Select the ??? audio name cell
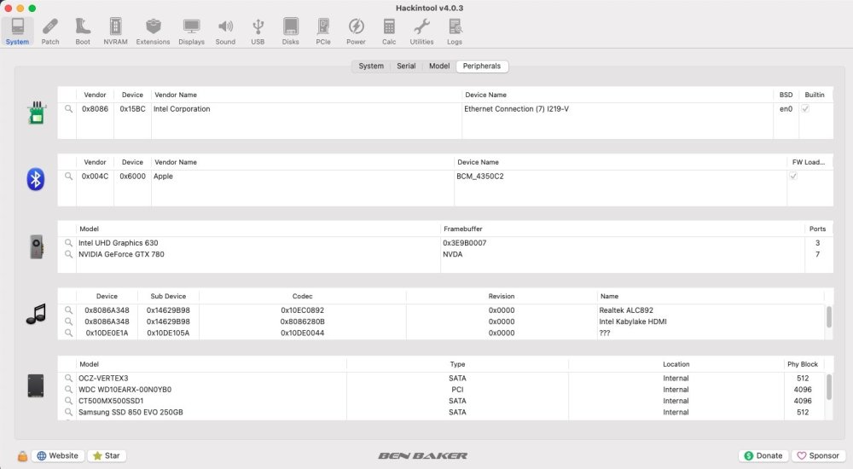The image size is (853, 469). click(x=605, y=333)
